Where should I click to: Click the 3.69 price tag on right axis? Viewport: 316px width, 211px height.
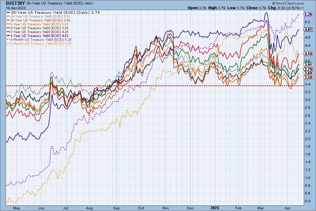tap(308, 73)
